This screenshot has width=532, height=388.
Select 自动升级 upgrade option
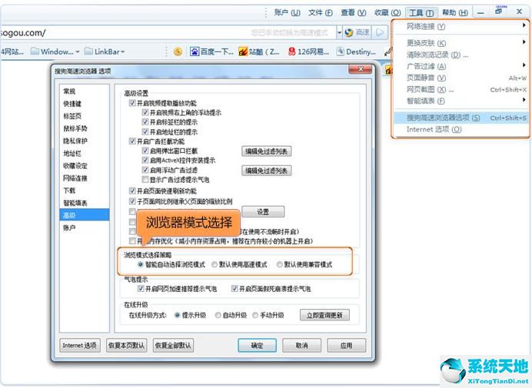[x=218, y=315]
